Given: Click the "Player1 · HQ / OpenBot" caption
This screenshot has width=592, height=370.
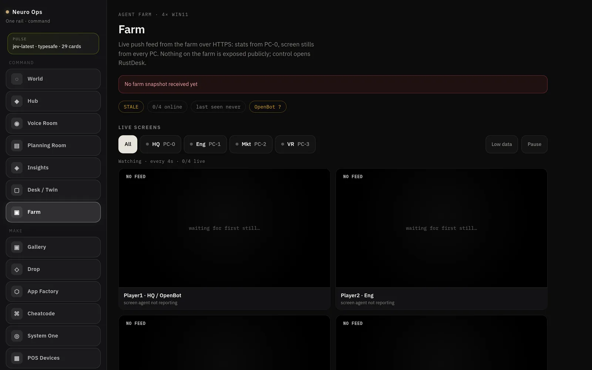Looking at the screenshot, I should point(152,295).
